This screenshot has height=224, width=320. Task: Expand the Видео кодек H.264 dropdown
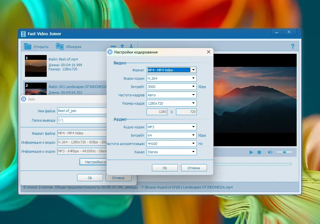tap(171, 78)
